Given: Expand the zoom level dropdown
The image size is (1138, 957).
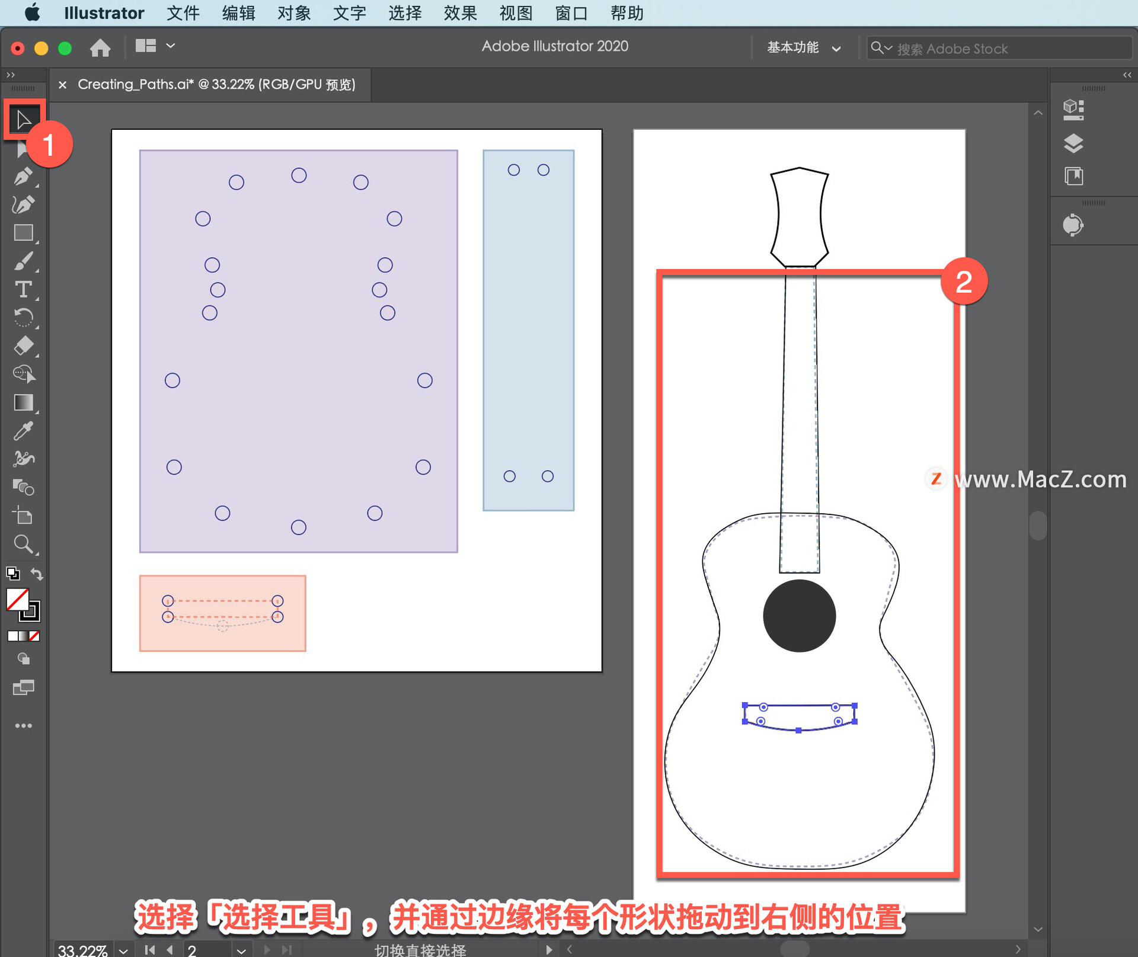Looking at the screenshot, I should coord(123,950).
